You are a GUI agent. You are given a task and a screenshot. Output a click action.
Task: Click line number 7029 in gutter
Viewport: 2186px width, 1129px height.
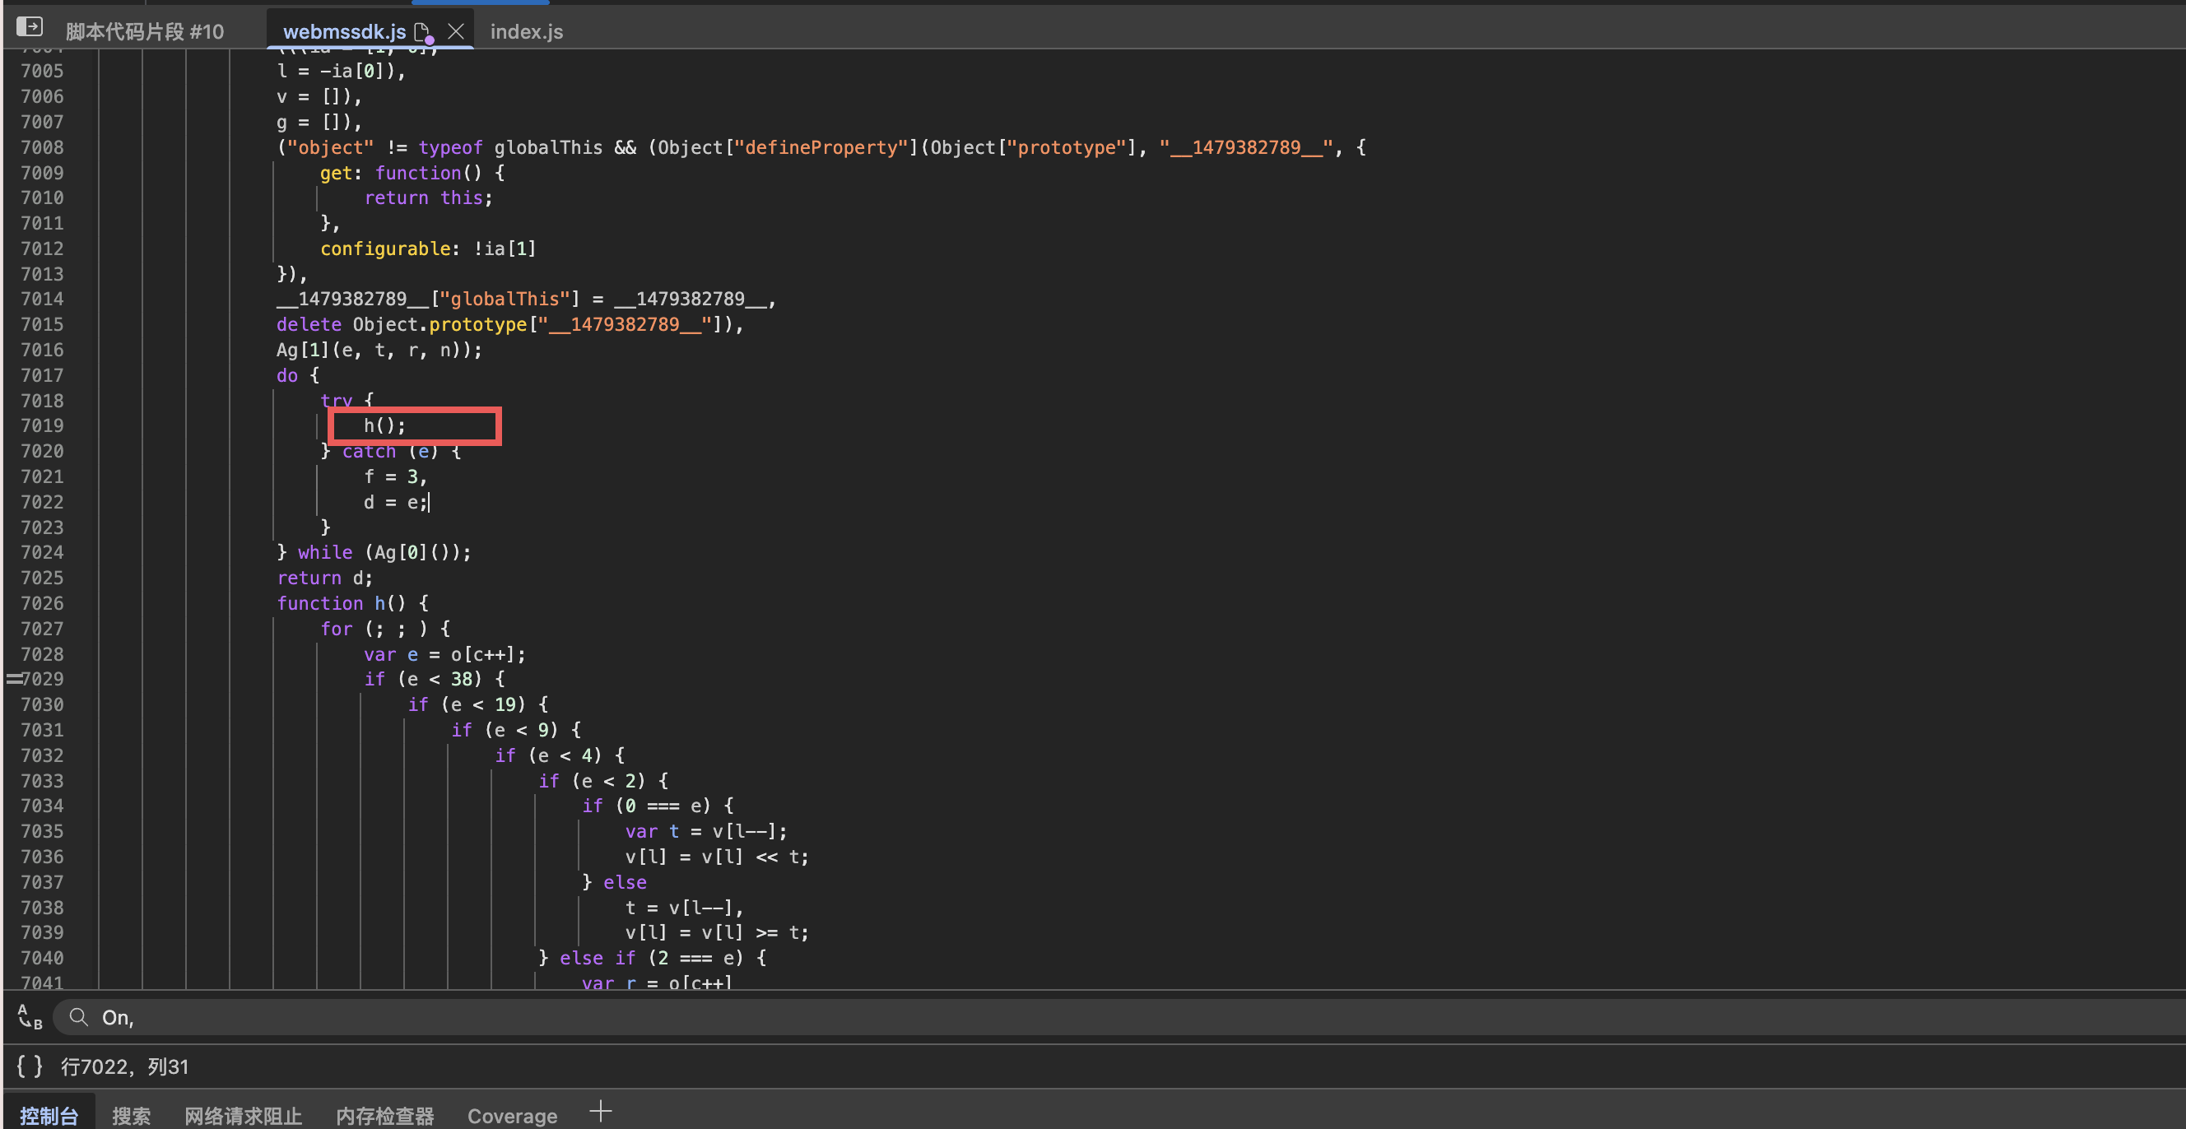point(43,679)
